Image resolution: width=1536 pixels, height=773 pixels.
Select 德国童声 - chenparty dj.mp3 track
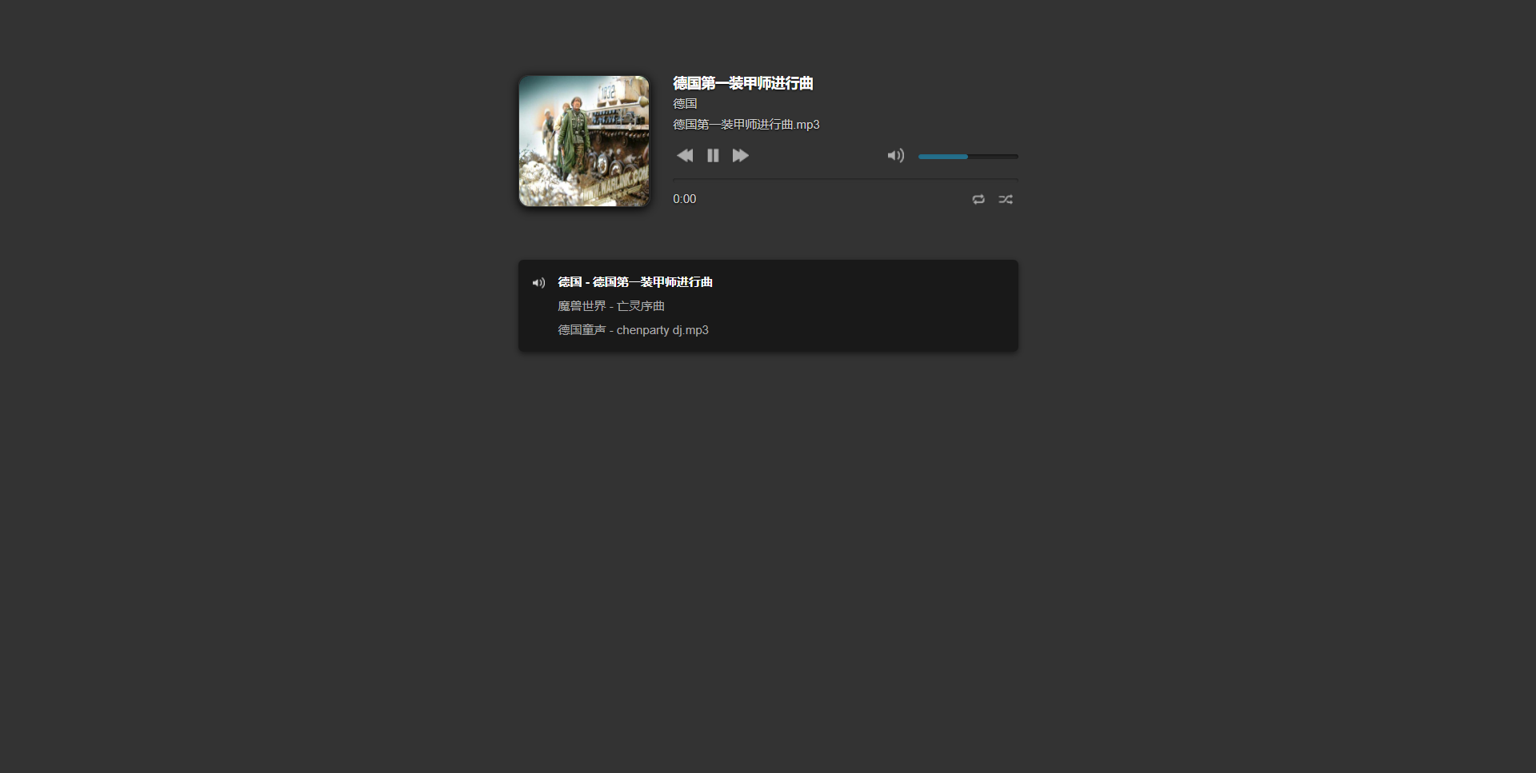point(633,329)
